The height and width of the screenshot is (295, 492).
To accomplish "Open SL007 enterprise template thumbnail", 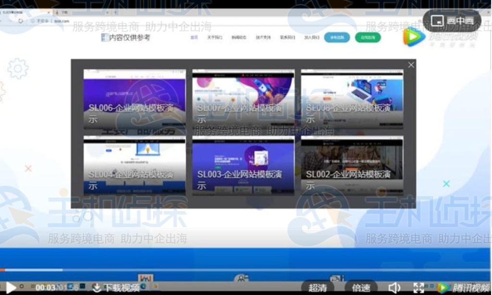I will point(243,99).
